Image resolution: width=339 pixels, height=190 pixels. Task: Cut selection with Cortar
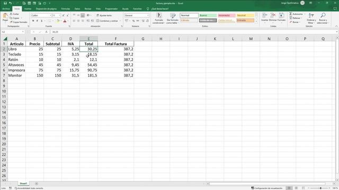[x=14, y=14]
